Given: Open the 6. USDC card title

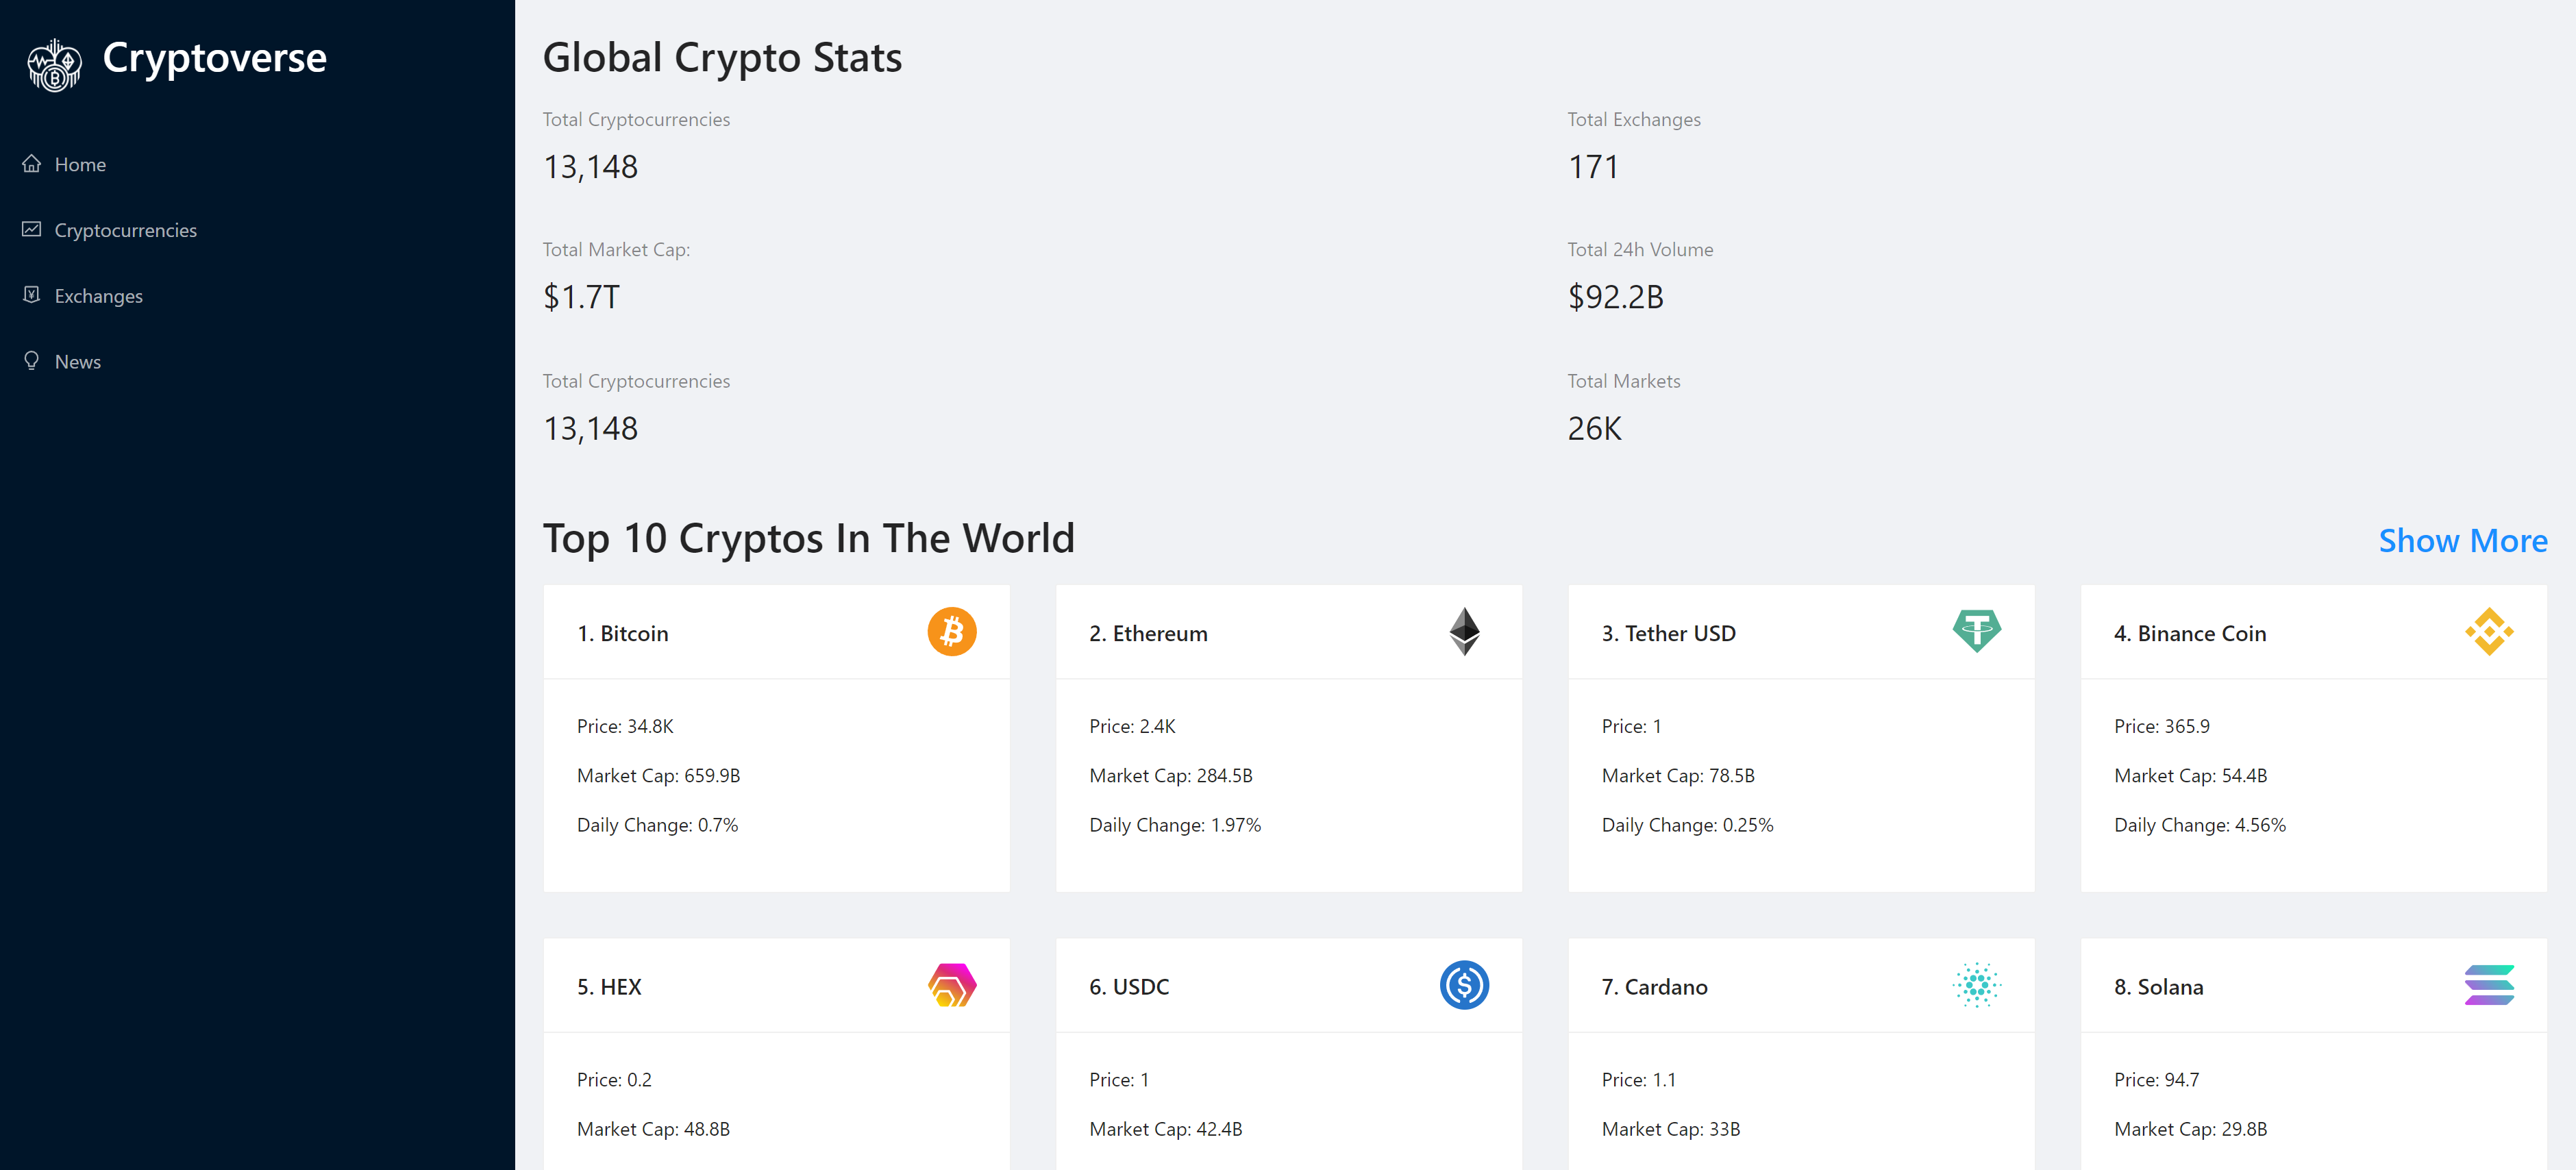Looking at the screenshot, I should [x=1129, y=987].
